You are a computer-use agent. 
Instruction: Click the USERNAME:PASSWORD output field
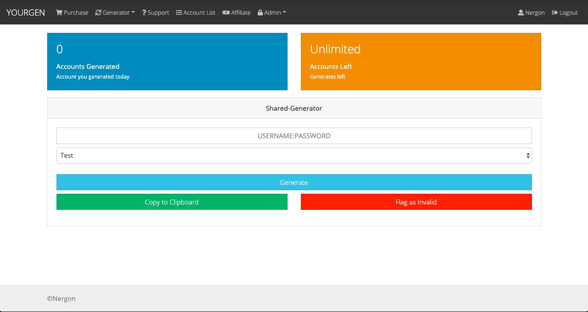pyautogui.click(x=294, y=136)
